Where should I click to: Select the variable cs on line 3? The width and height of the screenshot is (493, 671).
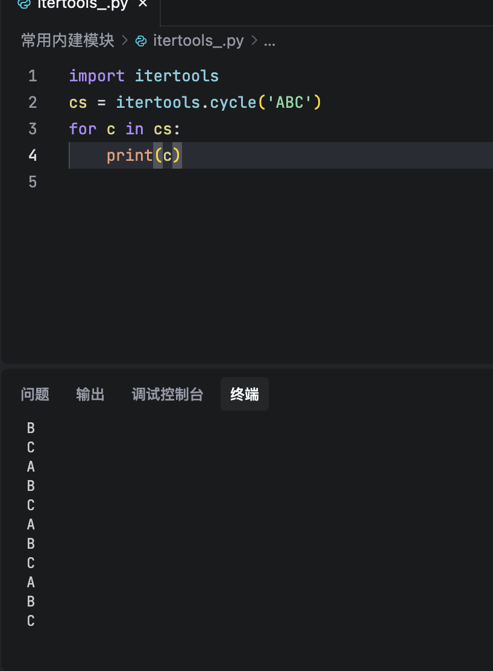[163, 128]
